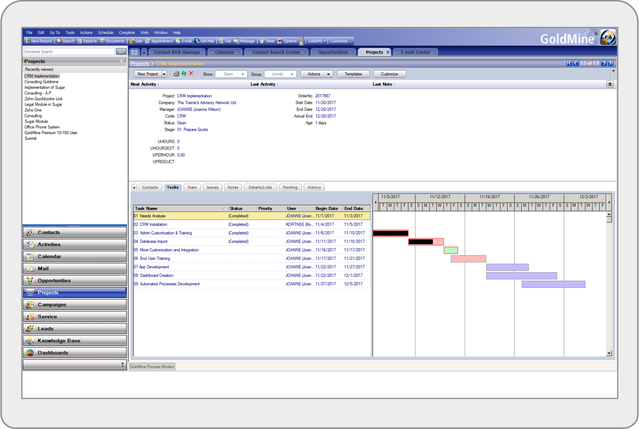639x429 pixels.
Task: Move the Gantt timeline left with its arrow
Action: click(x=376, y=203)
